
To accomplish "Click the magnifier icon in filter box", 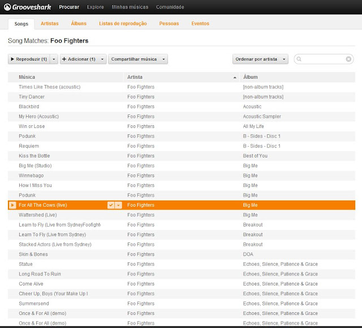I will (x=299, y=59).
